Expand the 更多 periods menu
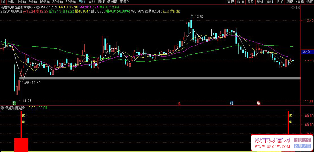 (124, 2)
